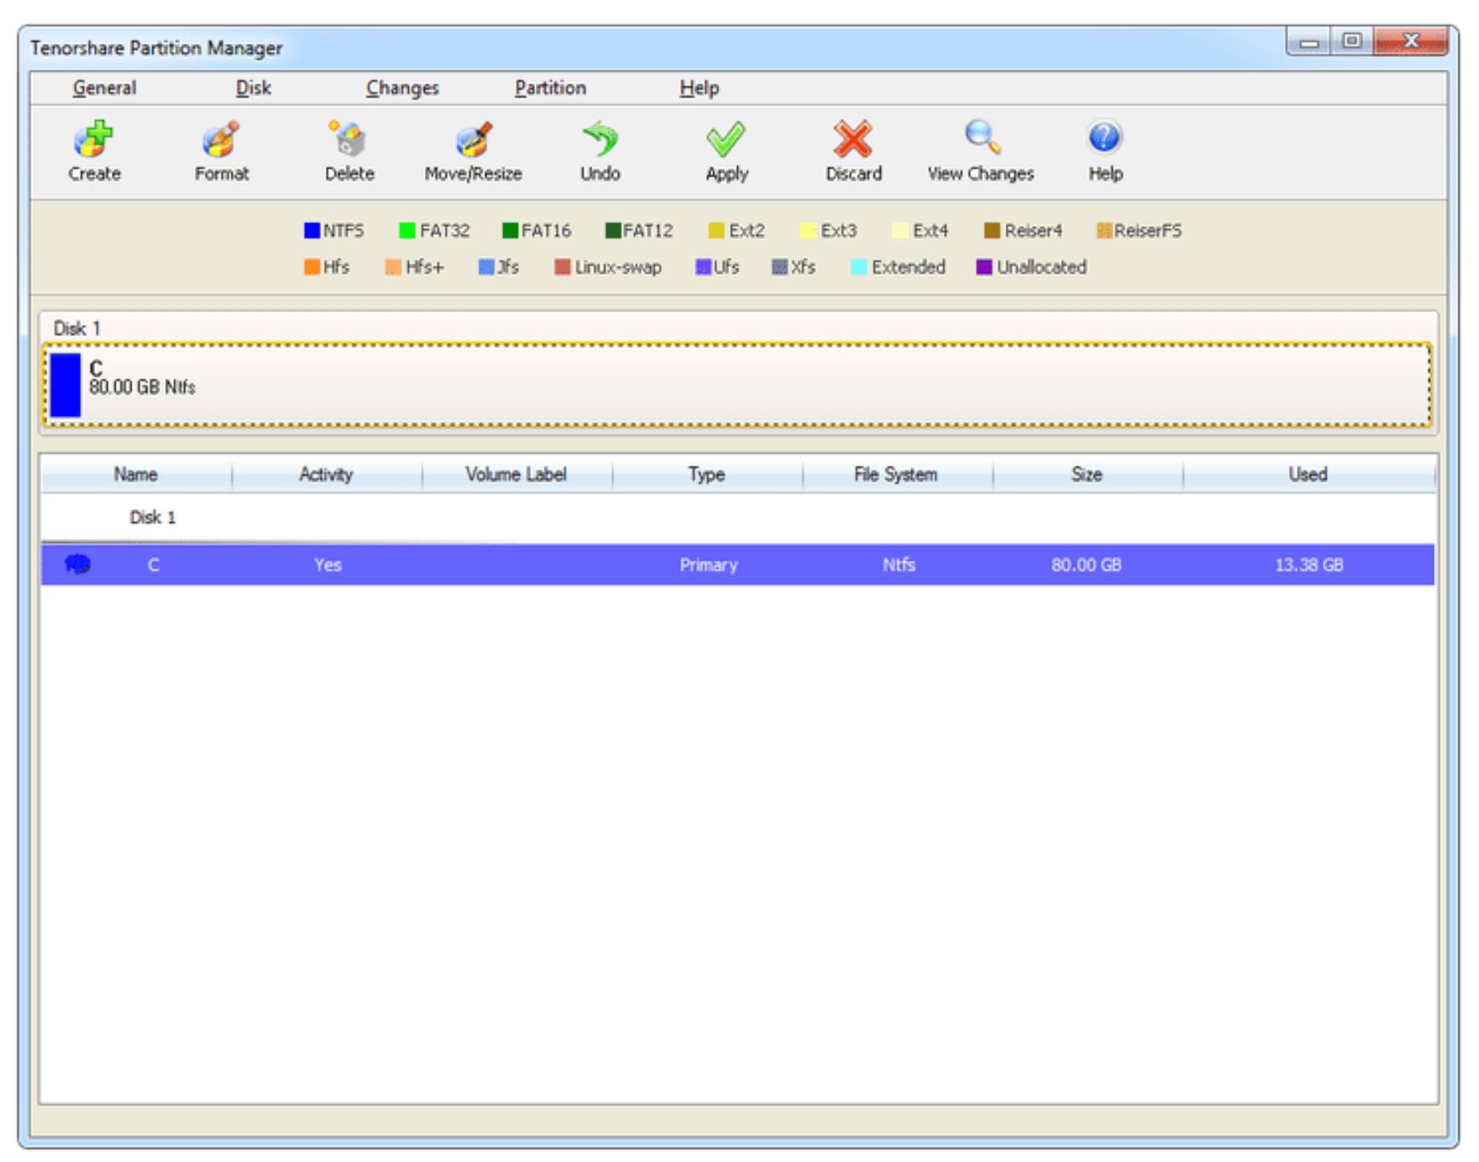The width and height of the screenshot is (1479, 1162).
Task: Open the Partition menu
Action: [550, 88]
